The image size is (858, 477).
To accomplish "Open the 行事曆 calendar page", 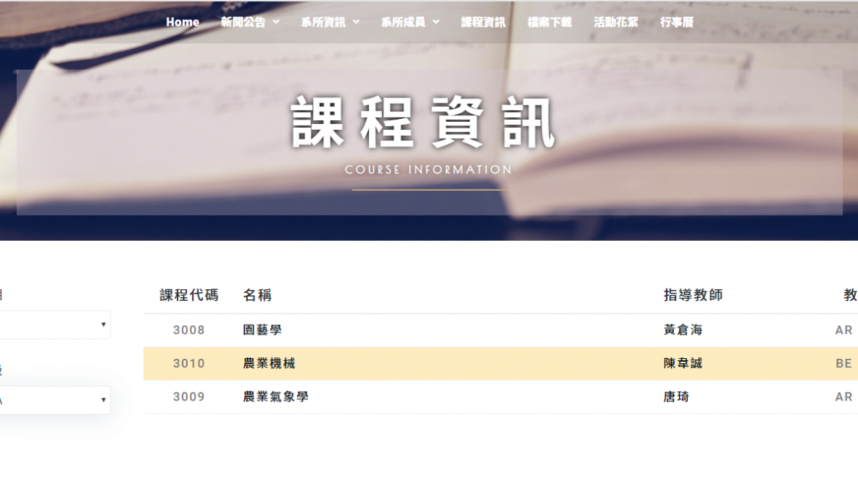I will (x=676, y=22).
